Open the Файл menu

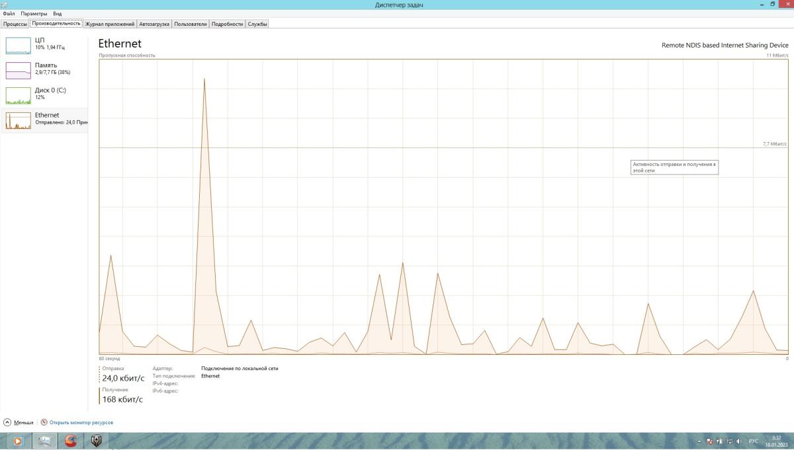pos(9,13)
